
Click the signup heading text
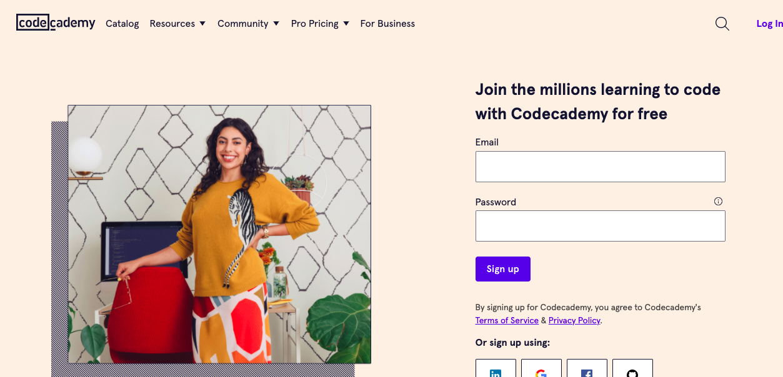pos(597,101)
